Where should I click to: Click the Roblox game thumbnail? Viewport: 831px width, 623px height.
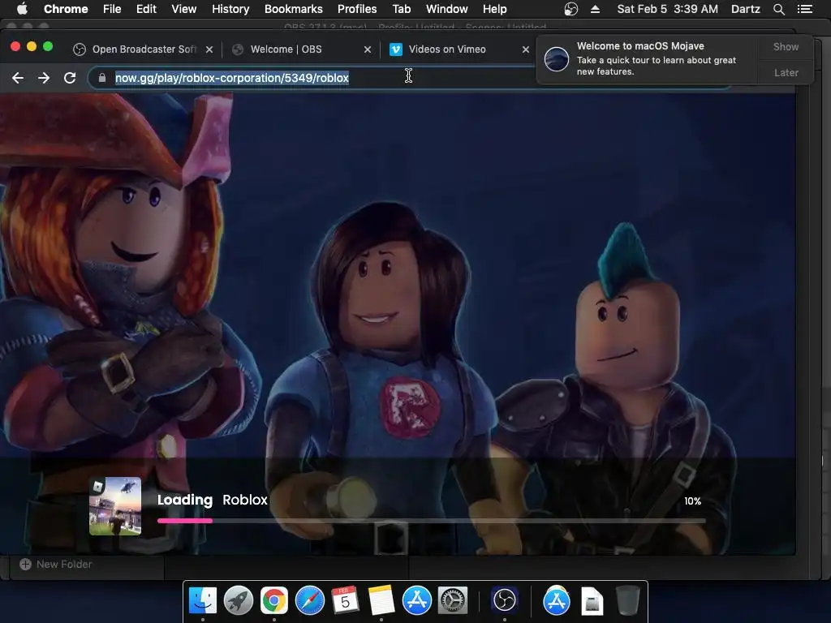(x=115, y=506)
